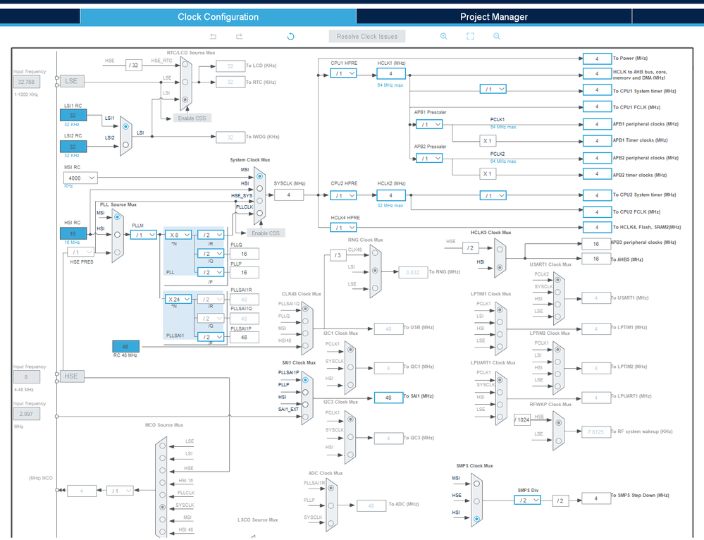Click the HCLK1 frequency input field

coord(391,73)
